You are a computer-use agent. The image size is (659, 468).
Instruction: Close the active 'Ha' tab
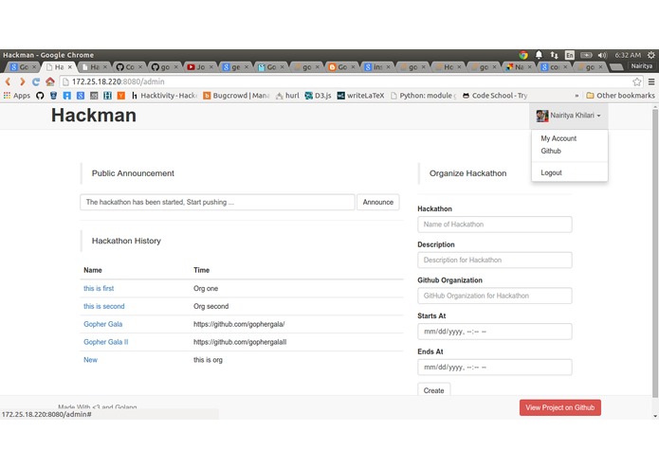pos(70,66)
